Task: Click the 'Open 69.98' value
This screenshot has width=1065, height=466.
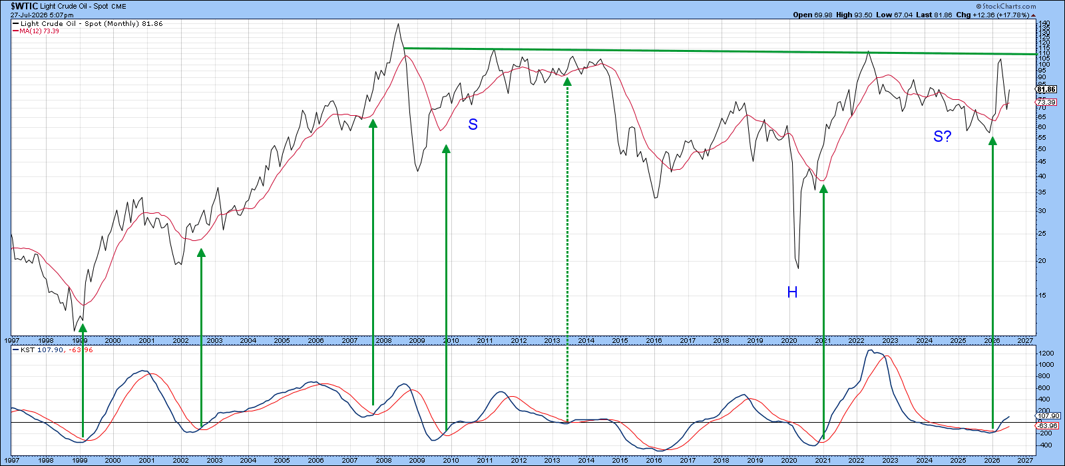Action: pos(813,15)
